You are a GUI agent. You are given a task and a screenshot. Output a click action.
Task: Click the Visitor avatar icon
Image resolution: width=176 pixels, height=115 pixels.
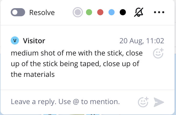click(x=15, y=40)
